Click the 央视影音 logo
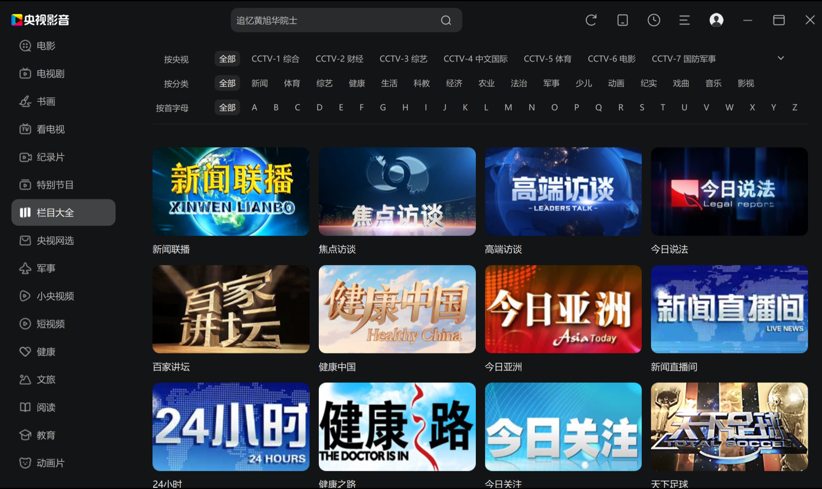 tap(40, 20)
